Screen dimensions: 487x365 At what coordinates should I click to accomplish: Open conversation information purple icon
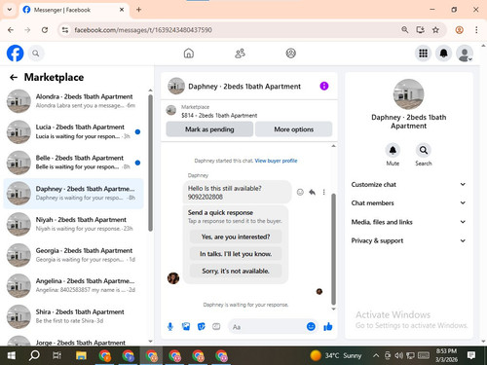pyautogui.click(x=324, y=86)
